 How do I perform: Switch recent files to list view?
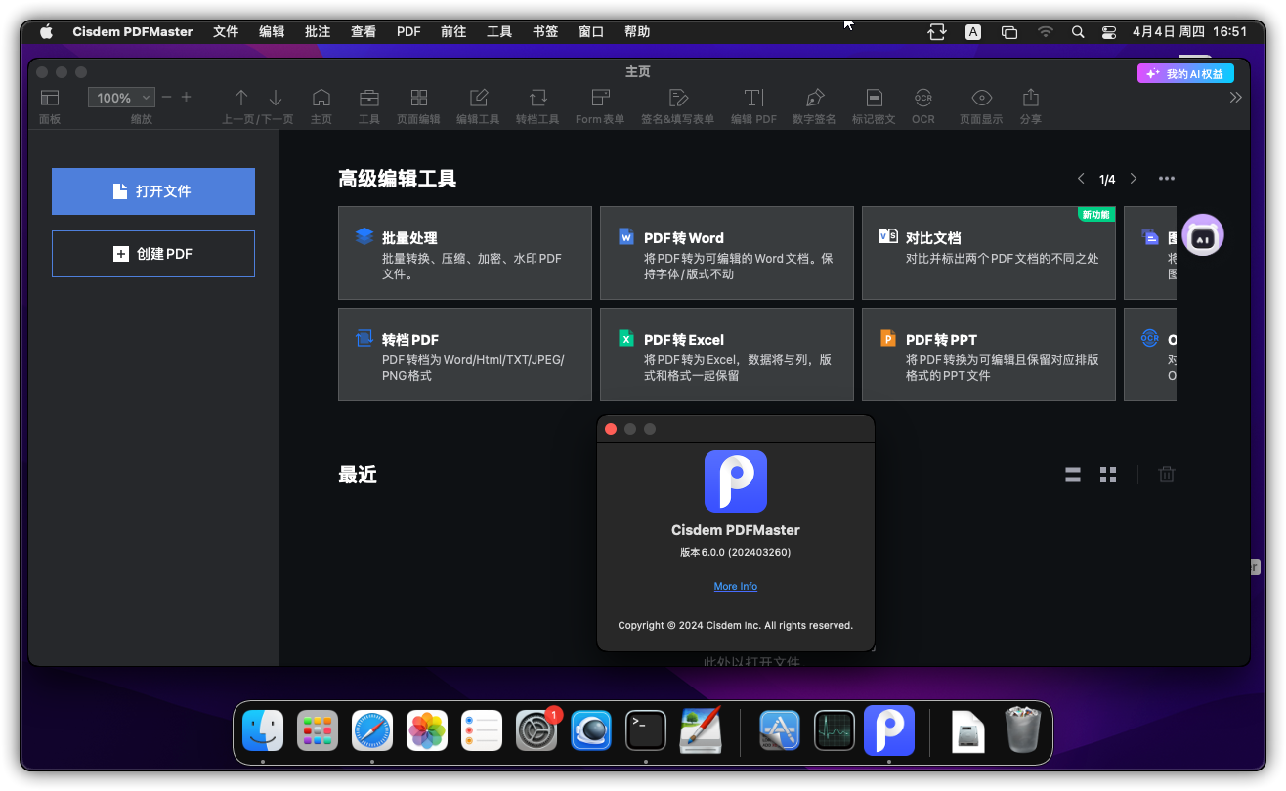(1072, 475)
